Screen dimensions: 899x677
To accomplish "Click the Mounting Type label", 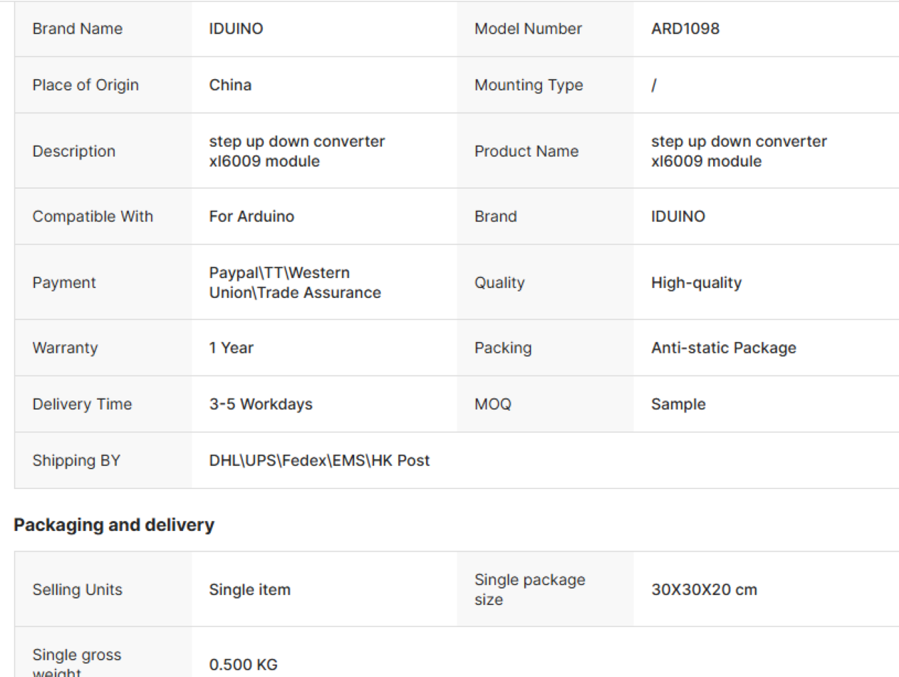I will point(529,85).
